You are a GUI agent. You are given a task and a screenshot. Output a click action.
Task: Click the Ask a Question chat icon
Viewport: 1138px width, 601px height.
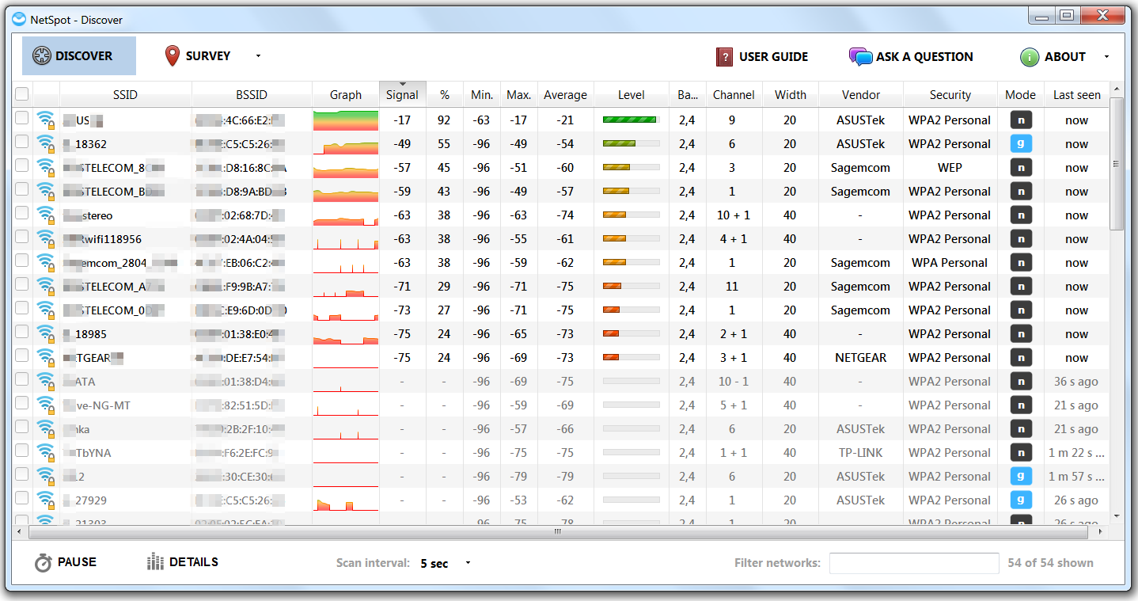pyautogui.click(x=860, y=57)
